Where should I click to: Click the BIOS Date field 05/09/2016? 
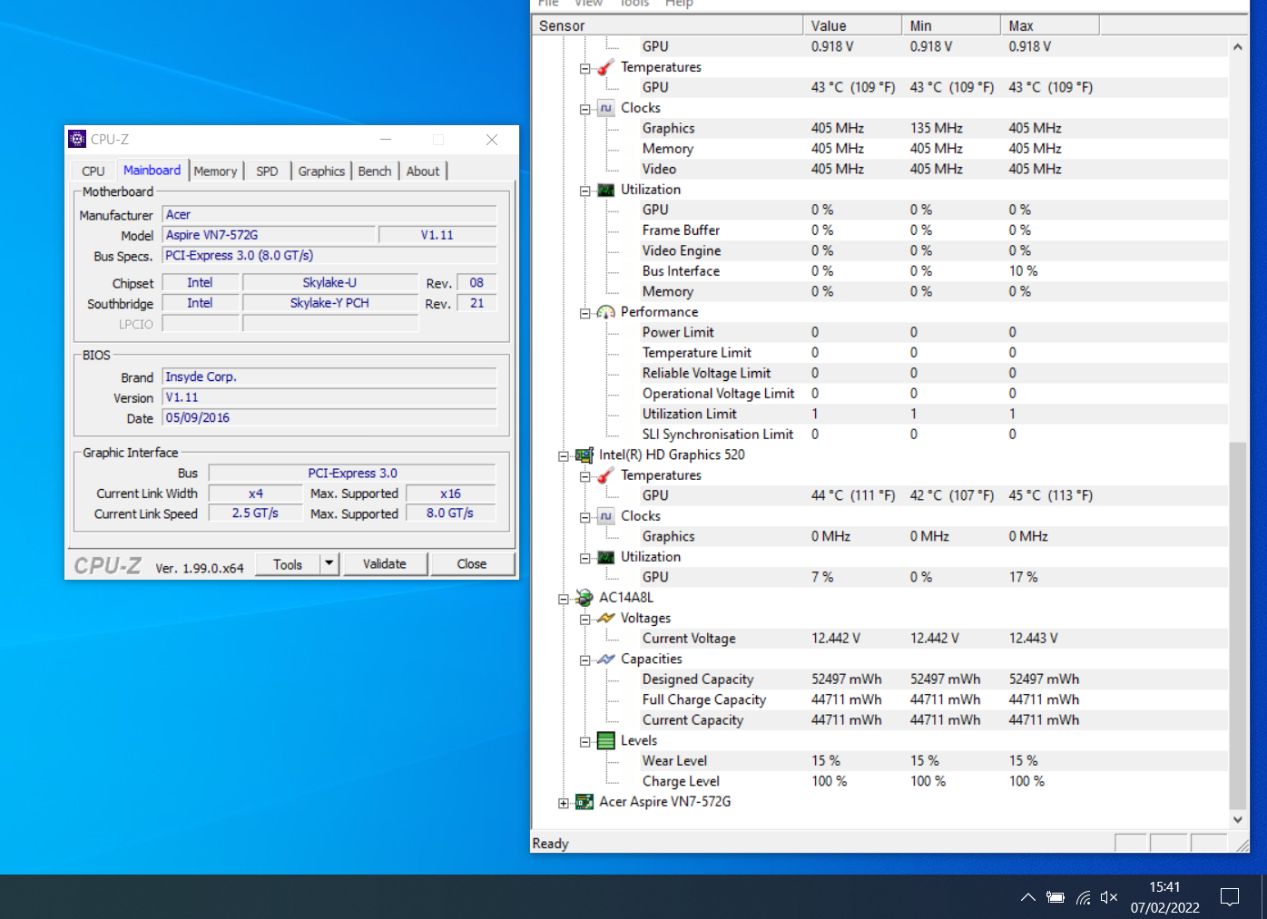(329, 418)
